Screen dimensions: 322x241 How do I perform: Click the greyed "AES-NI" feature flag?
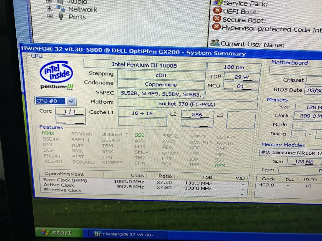(x=53, y=162)
